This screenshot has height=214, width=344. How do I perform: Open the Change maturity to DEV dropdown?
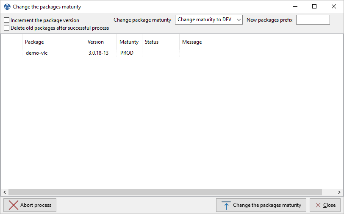pos(208,20)
